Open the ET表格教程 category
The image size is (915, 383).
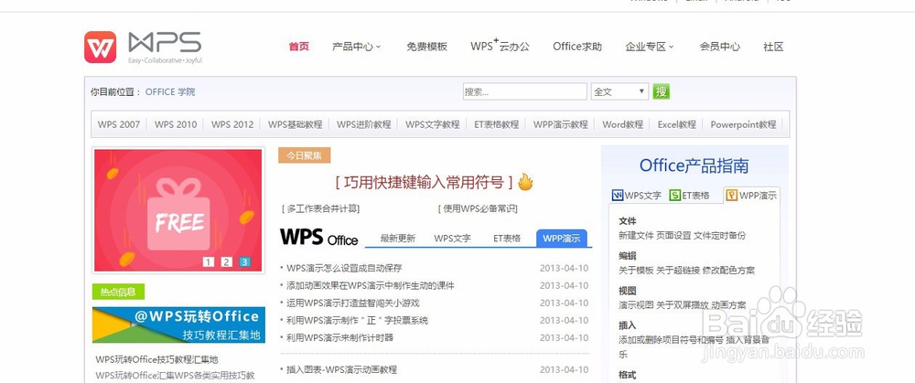coord(497,124)
